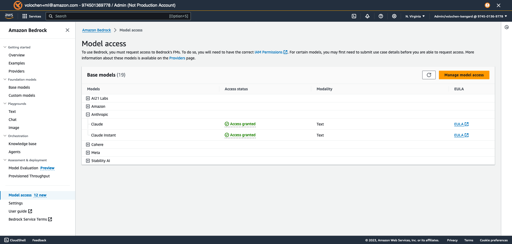Viewport: 512px width, 244px height.
Task: Click the AWS console Search field
Action: coord(118,16)
